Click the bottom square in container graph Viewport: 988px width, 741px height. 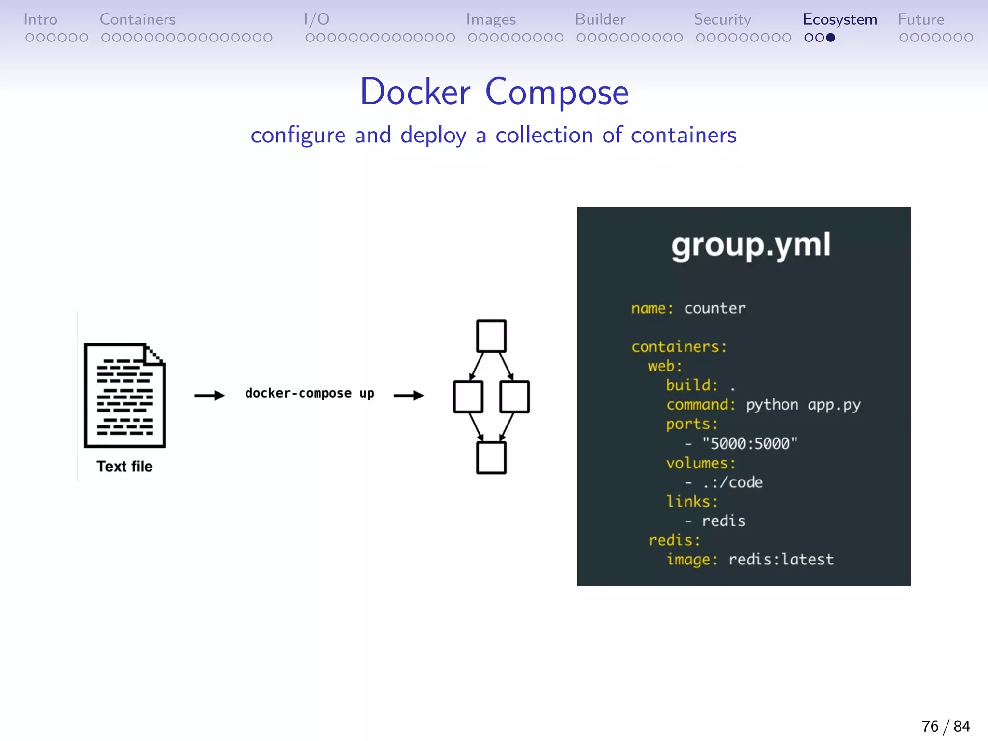(x=491, y=458)
